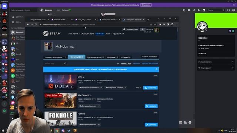Image resolution: width=237 pixels, height=133 pixels.
Task: Open Discord help icon
Action: point(234,10)
